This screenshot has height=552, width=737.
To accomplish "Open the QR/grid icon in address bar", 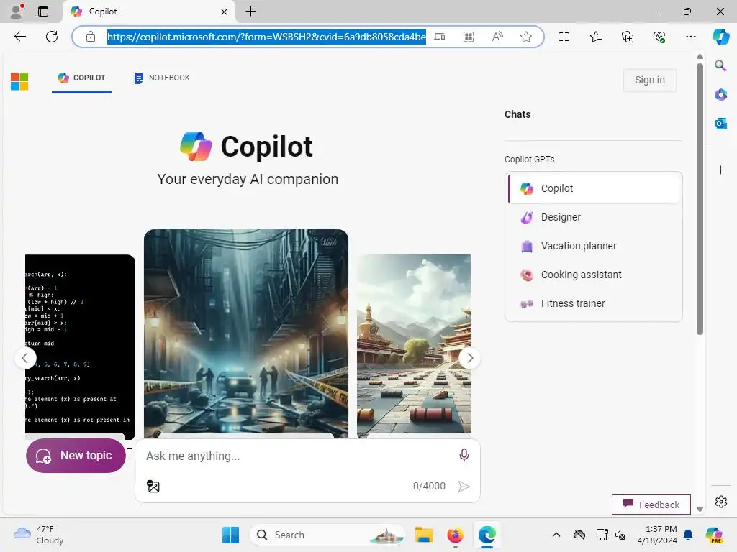I will point(468,37).
